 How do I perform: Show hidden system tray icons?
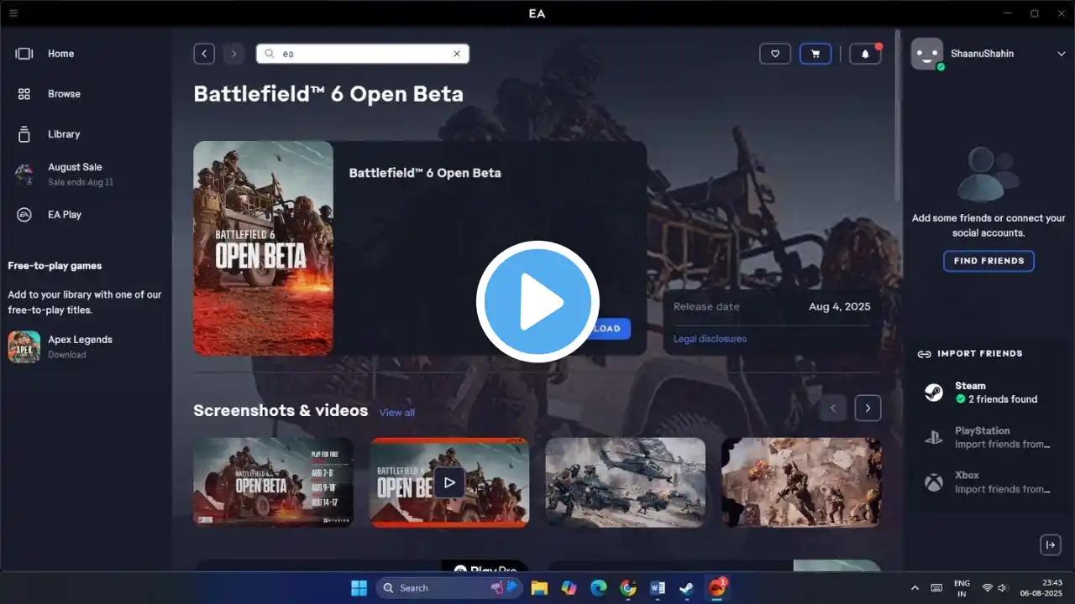point(915,588)
